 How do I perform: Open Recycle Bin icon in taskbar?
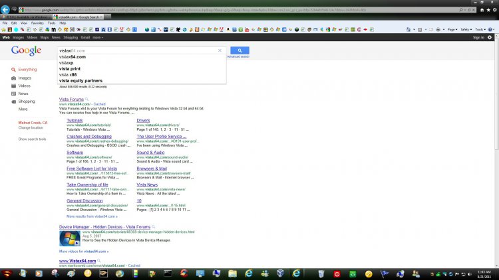pos(321,273)
